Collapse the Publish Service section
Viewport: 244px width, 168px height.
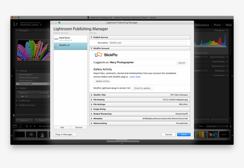[x=92, y=37]
